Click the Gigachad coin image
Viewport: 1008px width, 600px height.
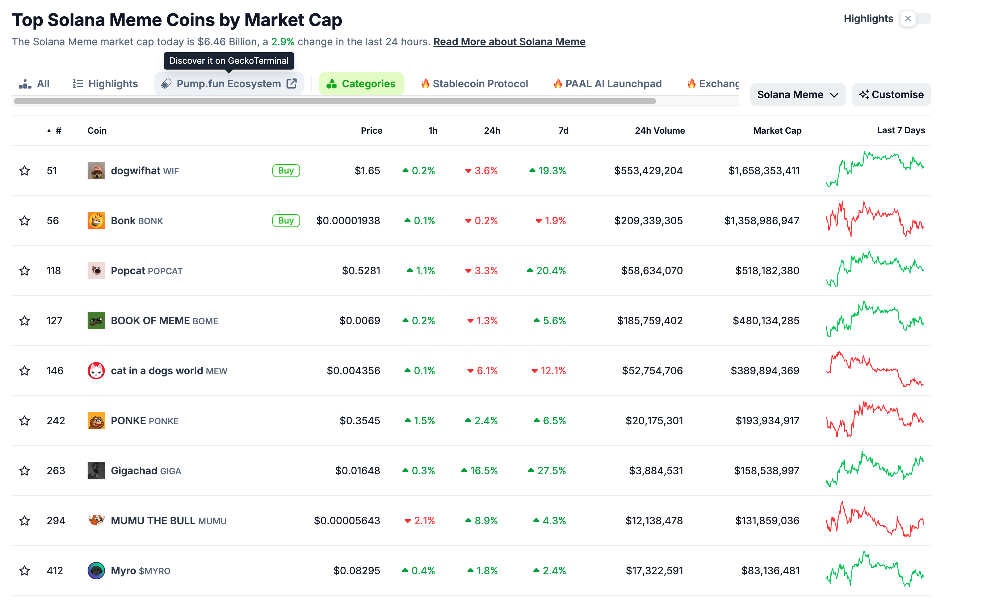pyautogui.click(x=96, y=471)
